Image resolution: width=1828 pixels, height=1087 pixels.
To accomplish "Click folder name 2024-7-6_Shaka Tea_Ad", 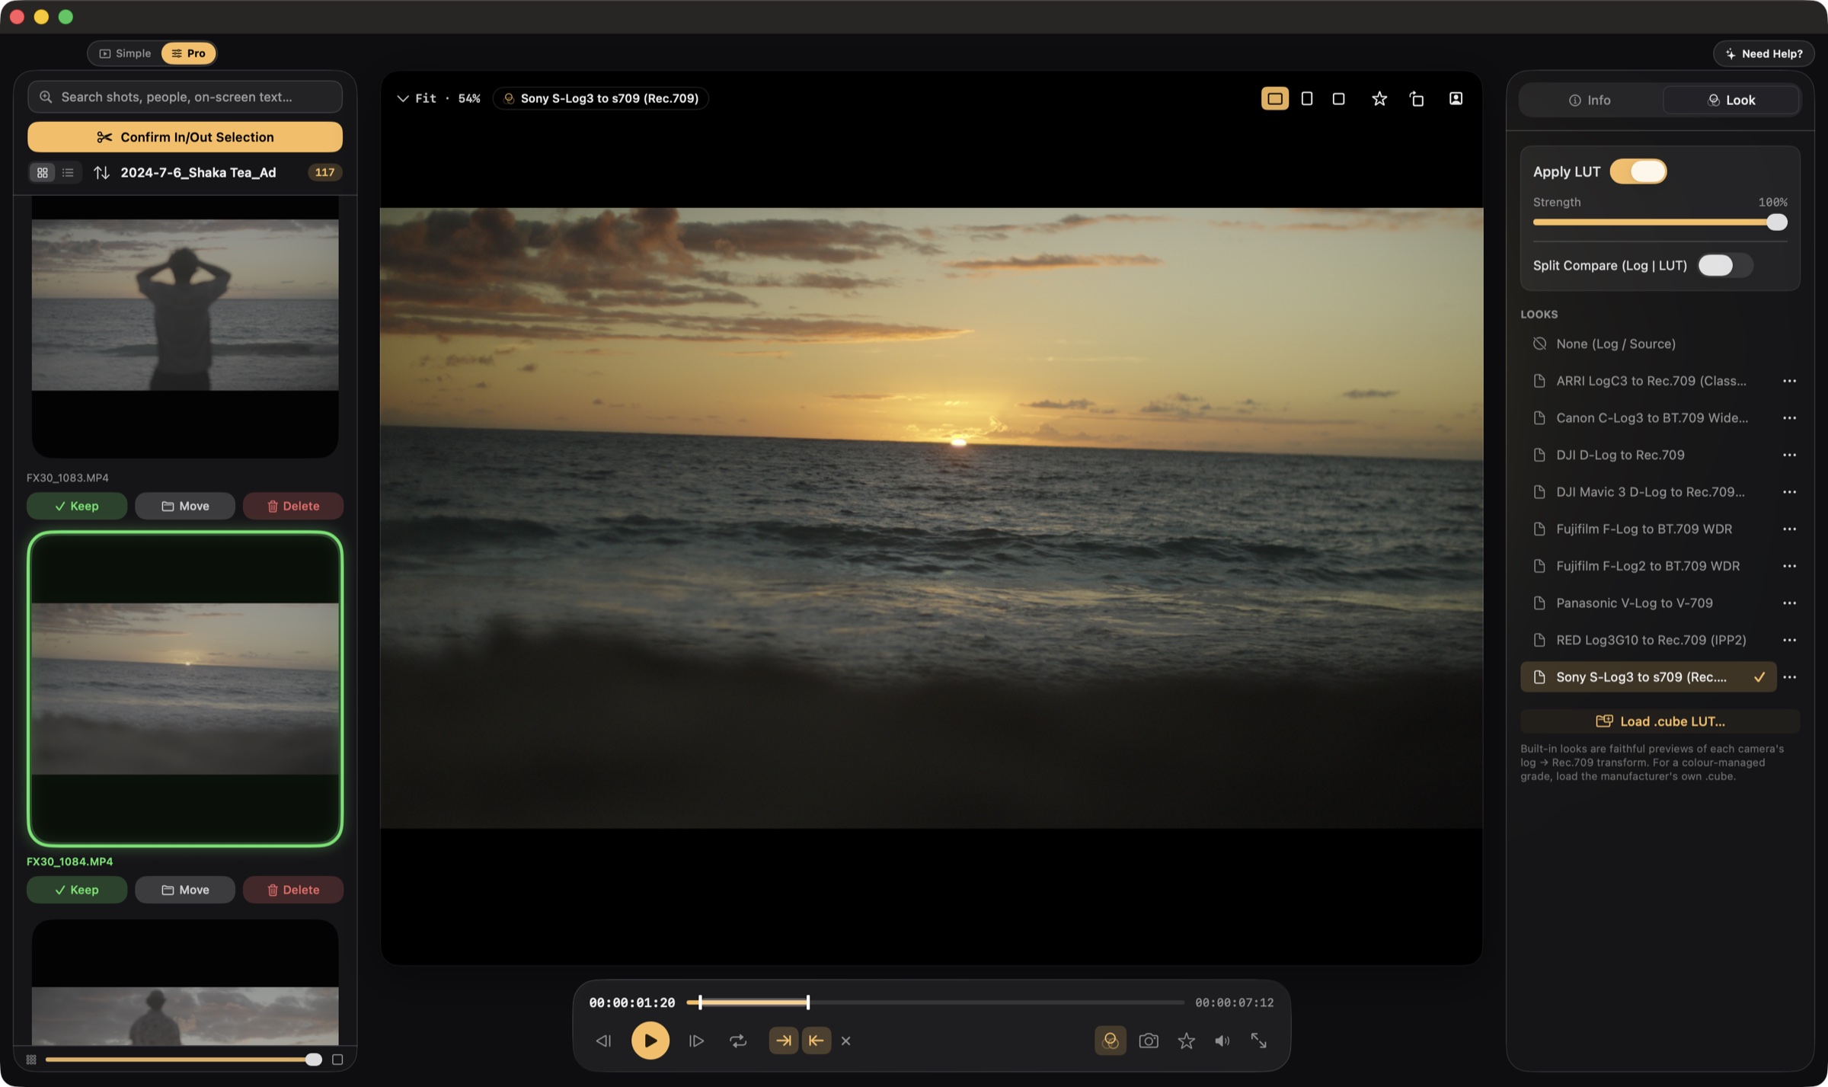I will 198,173.
